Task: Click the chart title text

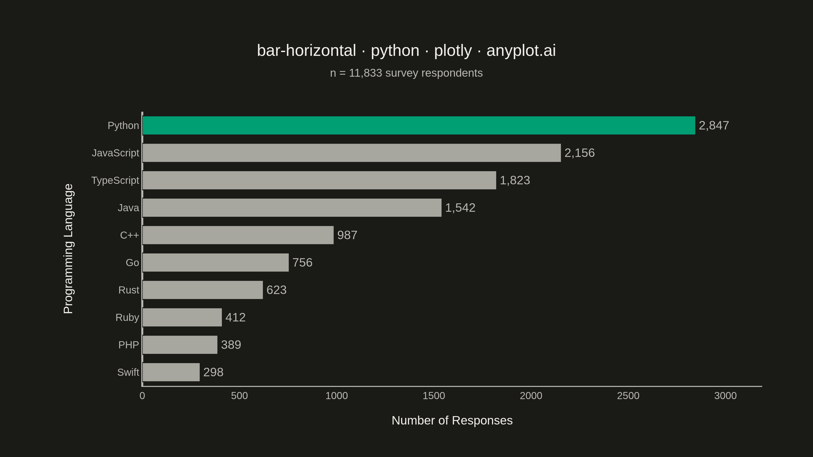Action: tap(406, 51)
